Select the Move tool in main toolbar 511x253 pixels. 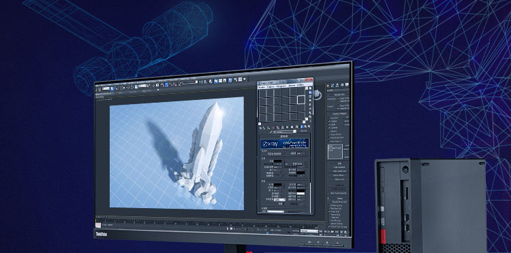pos(128,88)
